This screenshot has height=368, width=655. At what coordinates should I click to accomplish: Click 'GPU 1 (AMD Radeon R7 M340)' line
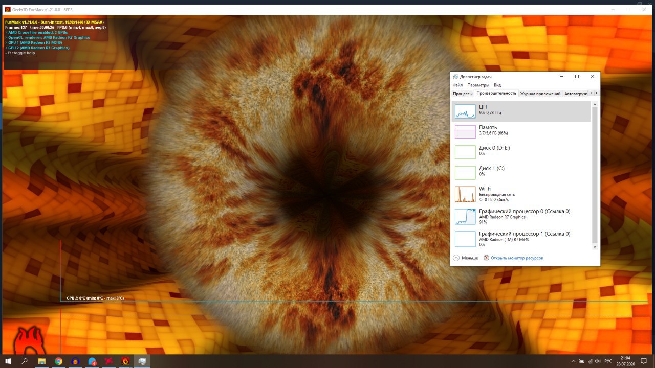[x=34, y=42]
